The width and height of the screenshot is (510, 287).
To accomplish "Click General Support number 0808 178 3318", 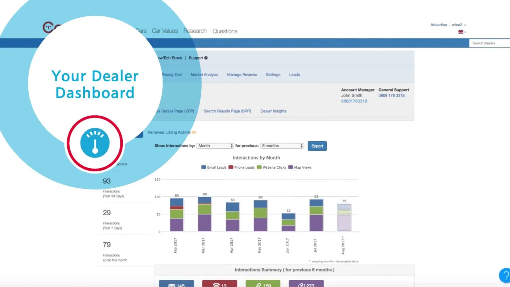I will pyautogui.click(x=391, y=96).
